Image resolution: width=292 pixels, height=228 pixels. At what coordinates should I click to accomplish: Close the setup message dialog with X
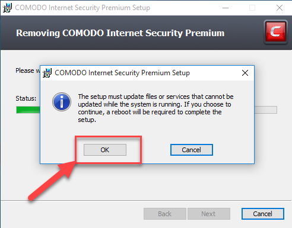pyautogui.click(x=245, y=73)
